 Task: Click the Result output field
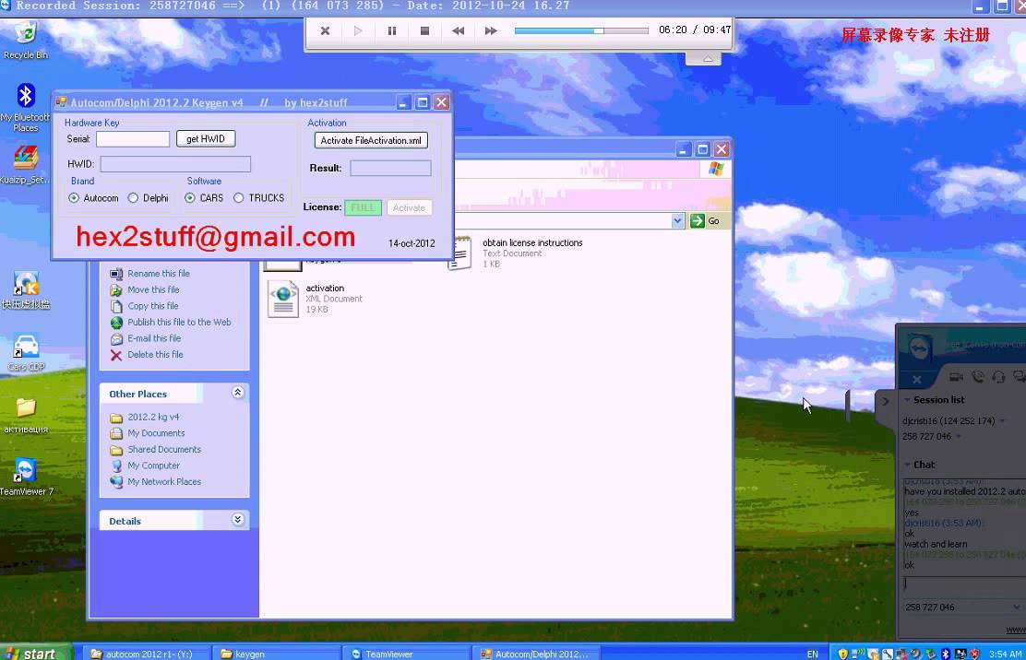[x=390, y=168]
